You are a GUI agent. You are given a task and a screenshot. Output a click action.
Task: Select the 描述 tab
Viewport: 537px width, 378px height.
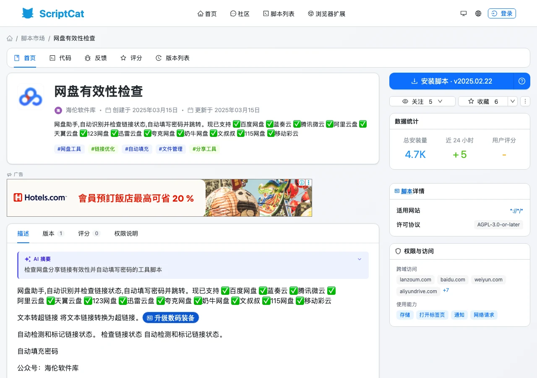(x=23, y=234)
